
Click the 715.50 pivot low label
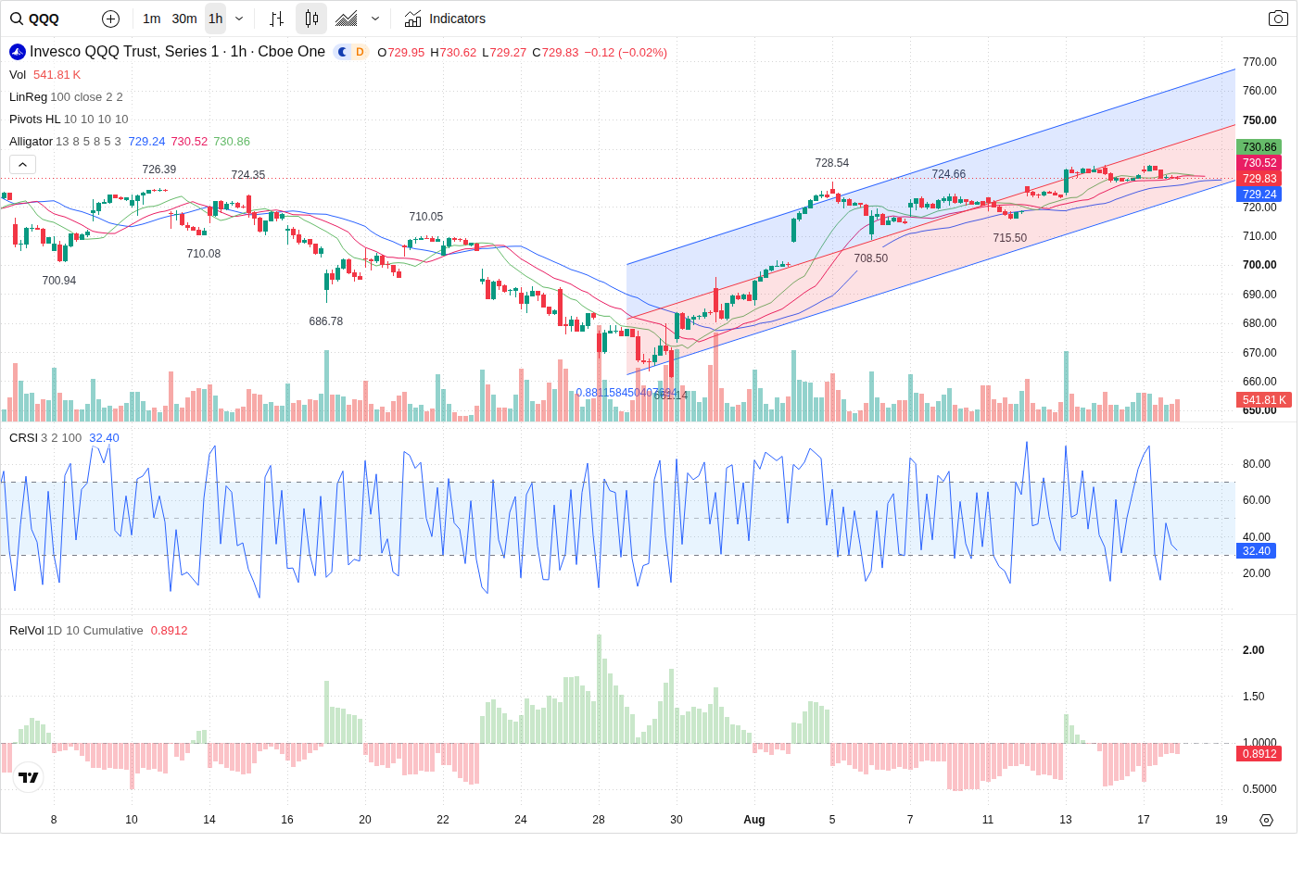[x=1010, y=238]
